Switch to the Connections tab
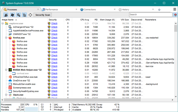The width and height of the screenshot is (178, 112). [90, 10]
